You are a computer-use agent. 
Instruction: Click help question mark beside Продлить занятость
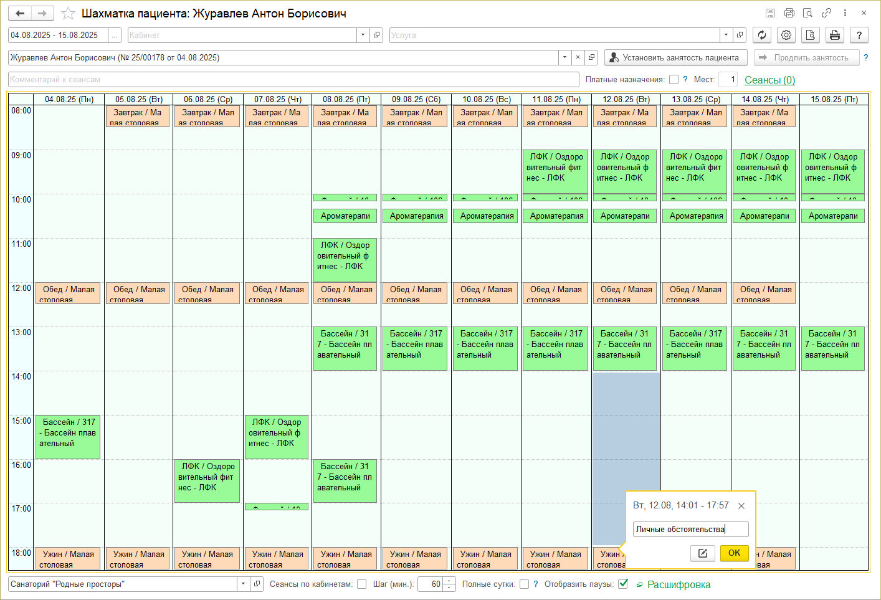(x=865, y=57)
